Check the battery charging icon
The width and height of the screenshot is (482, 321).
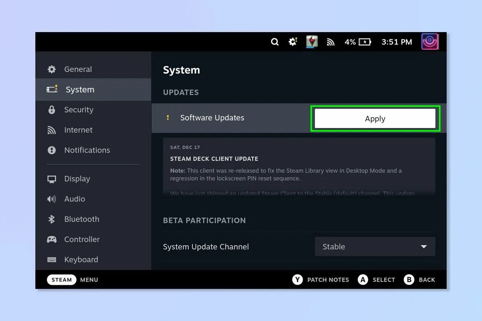pos(365,42)
